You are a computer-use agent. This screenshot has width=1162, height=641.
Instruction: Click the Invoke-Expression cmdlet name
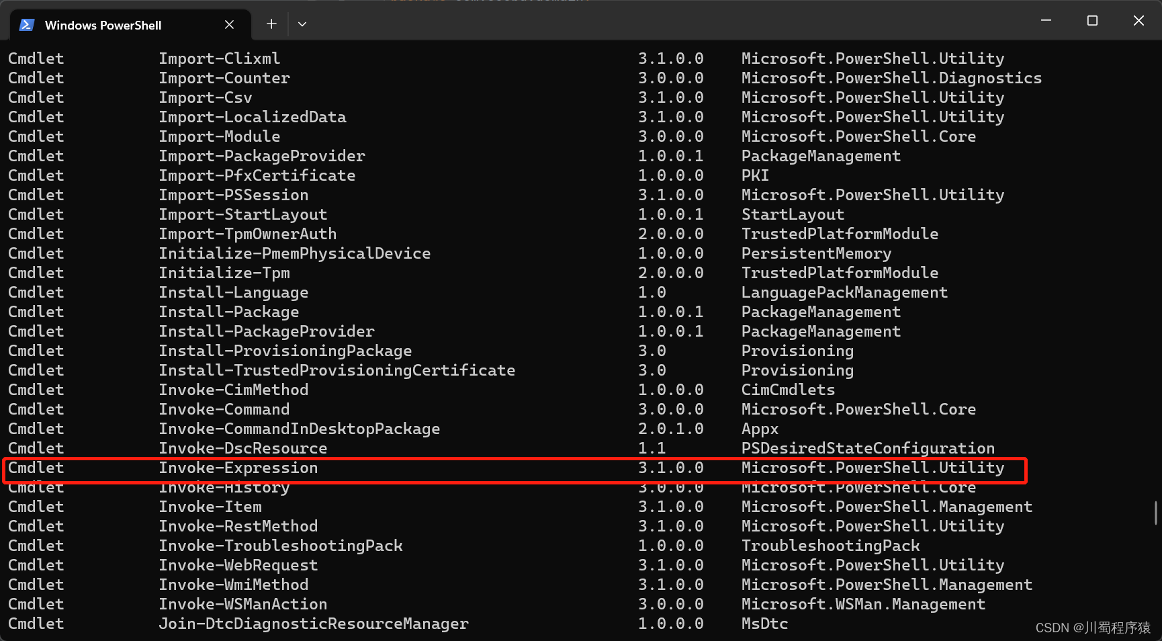[238, 468]
